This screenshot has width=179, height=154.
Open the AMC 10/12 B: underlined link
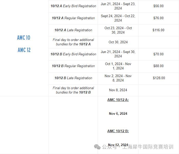pos(118,131)
